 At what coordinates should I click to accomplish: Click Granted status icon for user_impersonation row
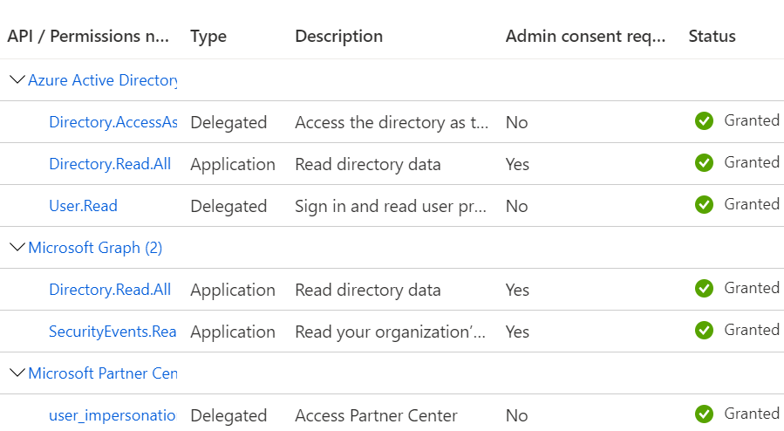click(704, 414)
